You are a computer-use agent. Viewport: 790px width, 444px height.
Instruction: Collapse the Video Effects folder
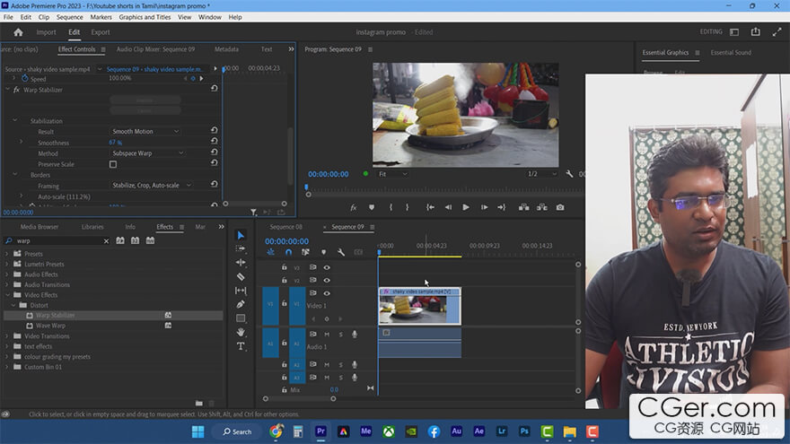[7, 295]
